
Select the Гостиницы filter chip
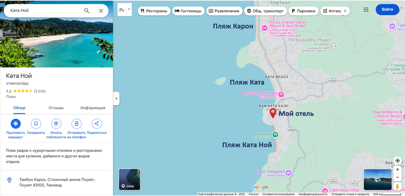188,11
